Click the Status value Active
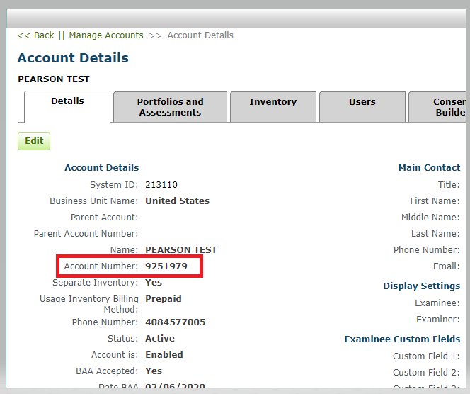The width and height of the screenshot is (470, 394). pos(160,339)
